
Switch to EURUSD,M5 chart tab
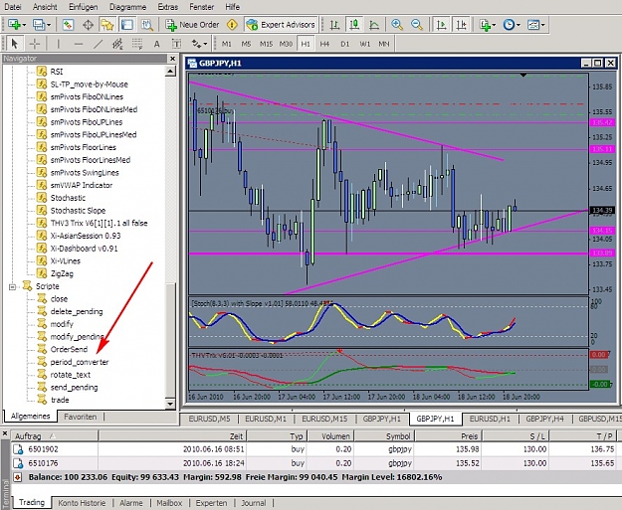209,419
